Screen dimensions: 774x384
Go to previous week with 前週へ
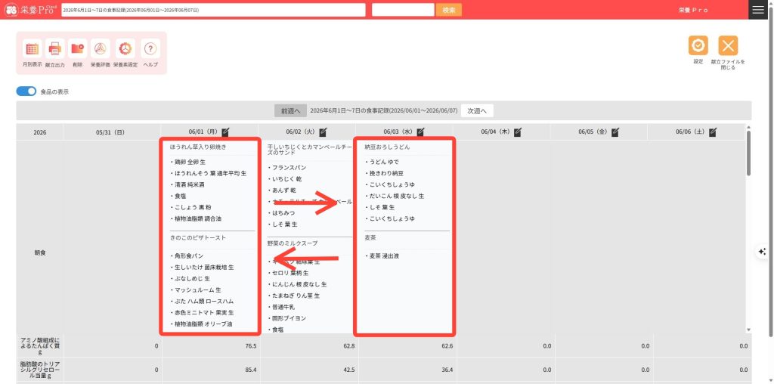click(291, 111)
